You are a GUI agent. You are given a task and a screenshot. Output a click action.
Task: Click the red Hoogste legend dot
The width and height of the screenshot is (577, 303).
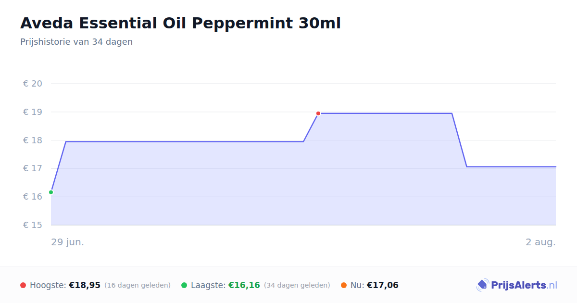[x=23, y=285]
